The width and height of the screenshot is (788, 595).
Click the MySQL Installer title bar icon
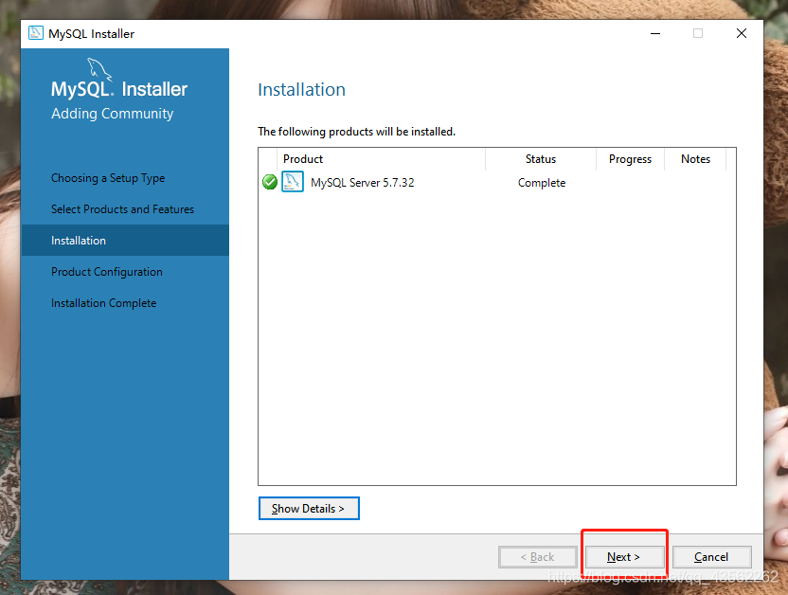pyautogui.click(x=35, y=33)
